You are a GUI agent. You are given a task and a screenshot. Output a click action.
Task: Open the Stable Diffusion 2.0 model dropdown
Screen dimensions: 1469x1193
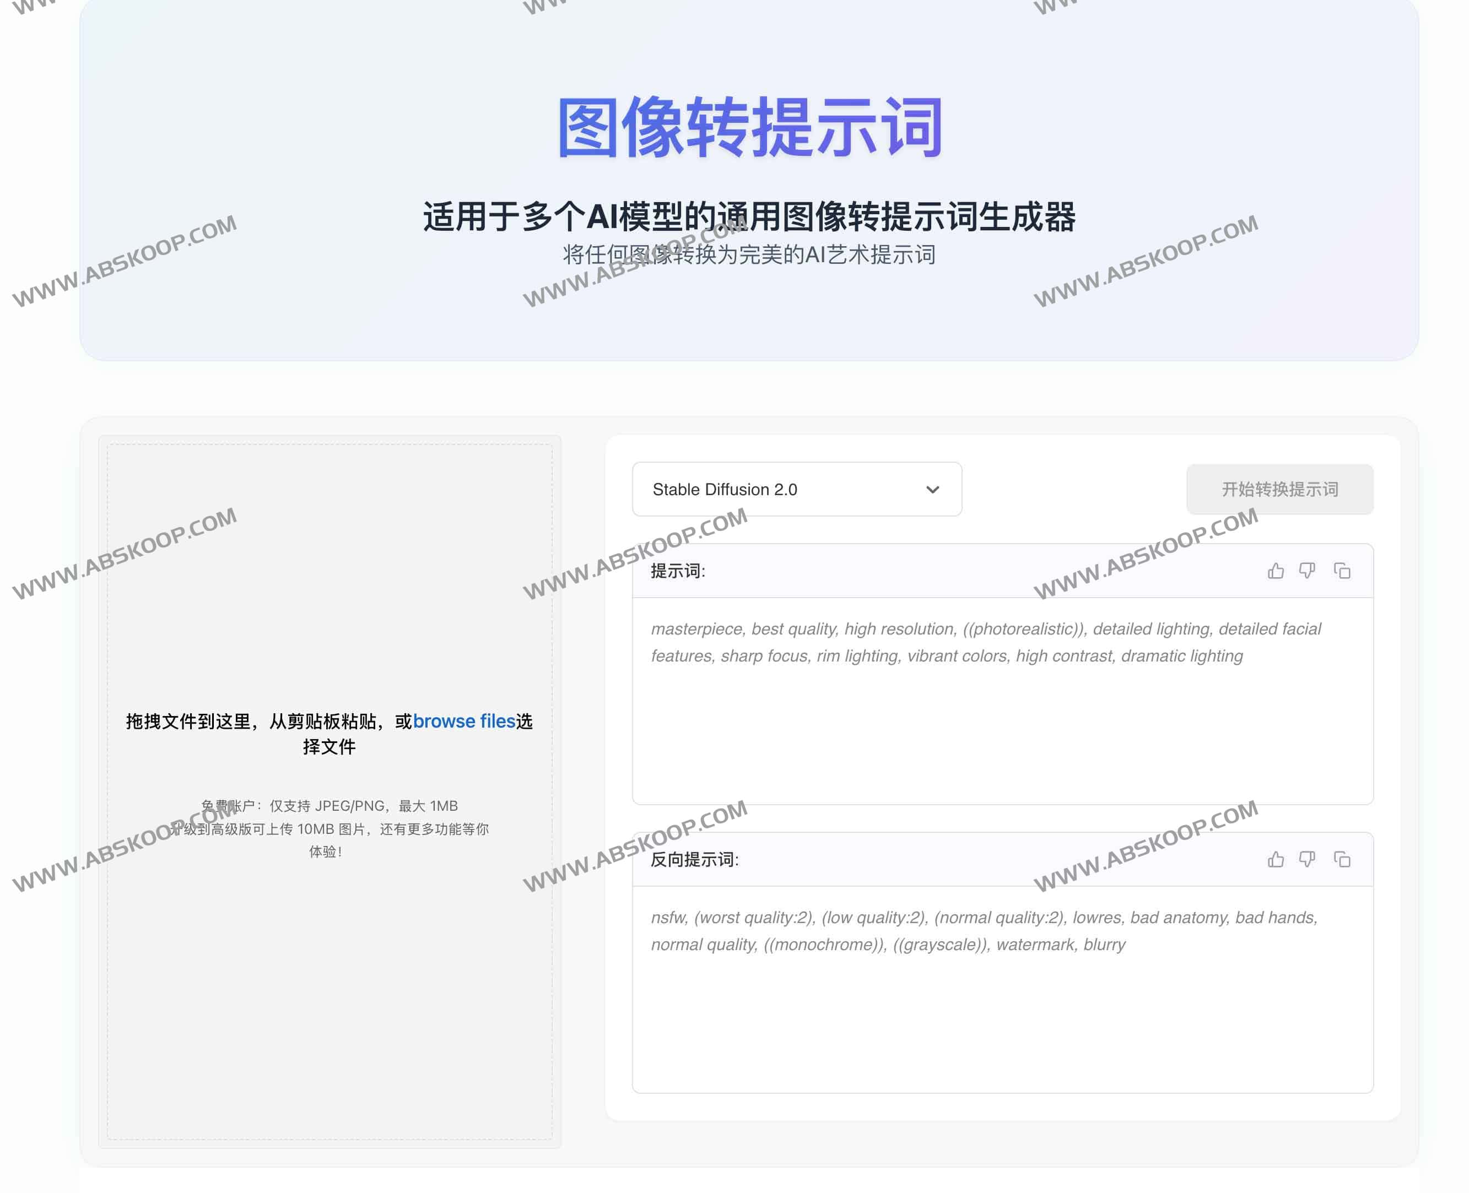[796, 489]
